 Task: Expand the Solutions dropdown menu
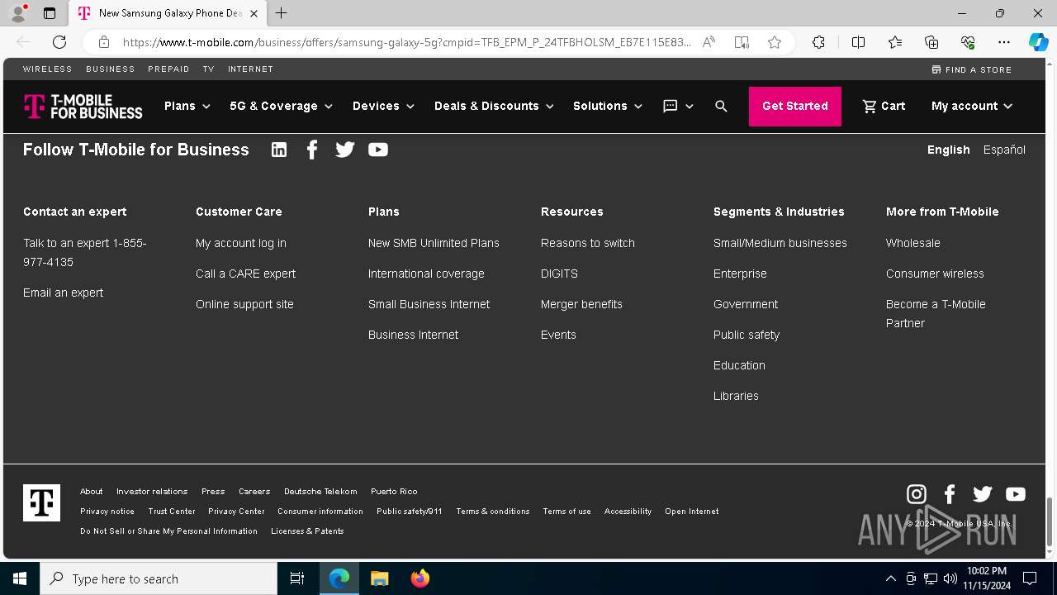[608, 106]
